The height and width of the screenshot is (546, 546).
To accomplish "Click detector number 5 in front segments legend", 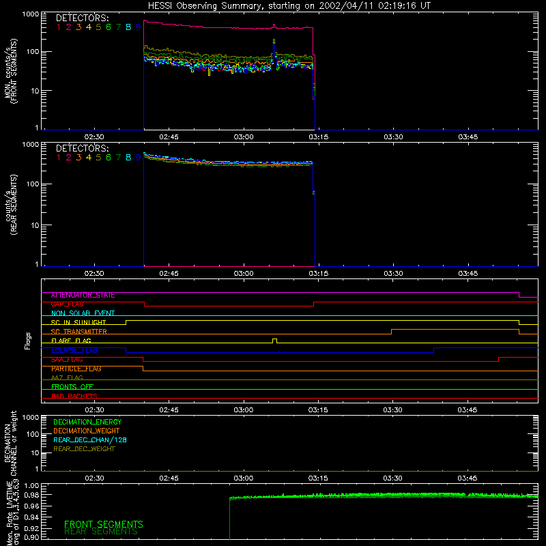I will 98,27.
